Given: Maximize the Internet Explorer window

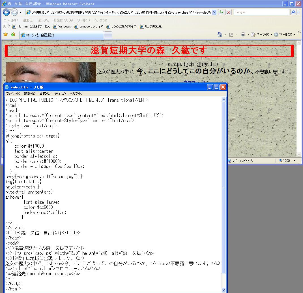Looking at the screenshot, I should [292, 4].
